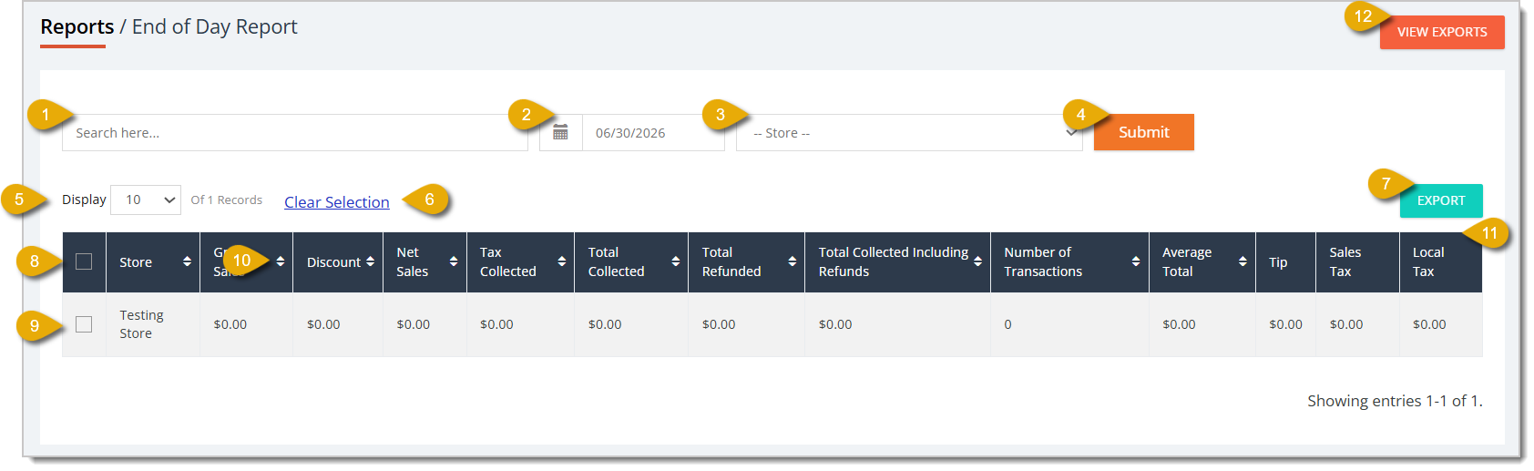The image size is (1534, 471).
Task: Open VIEW EXPORTS
Action: click(x=1442, y=32)
